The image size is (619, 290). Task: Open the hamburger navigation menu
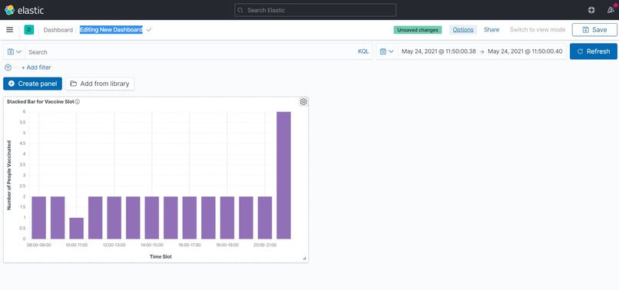point(10,30)
